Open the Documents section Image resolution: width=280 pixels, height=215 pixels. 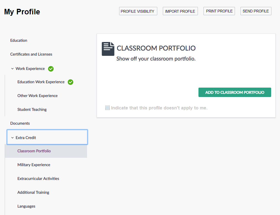point(20,123)
